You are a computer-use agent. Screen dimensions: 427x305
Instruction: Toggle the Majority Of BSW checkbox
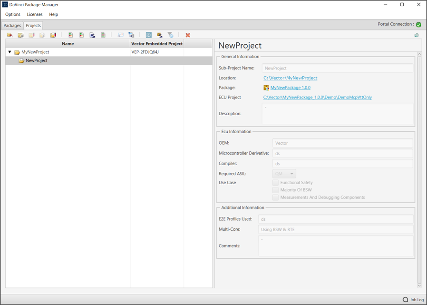(x=275, y=190)
